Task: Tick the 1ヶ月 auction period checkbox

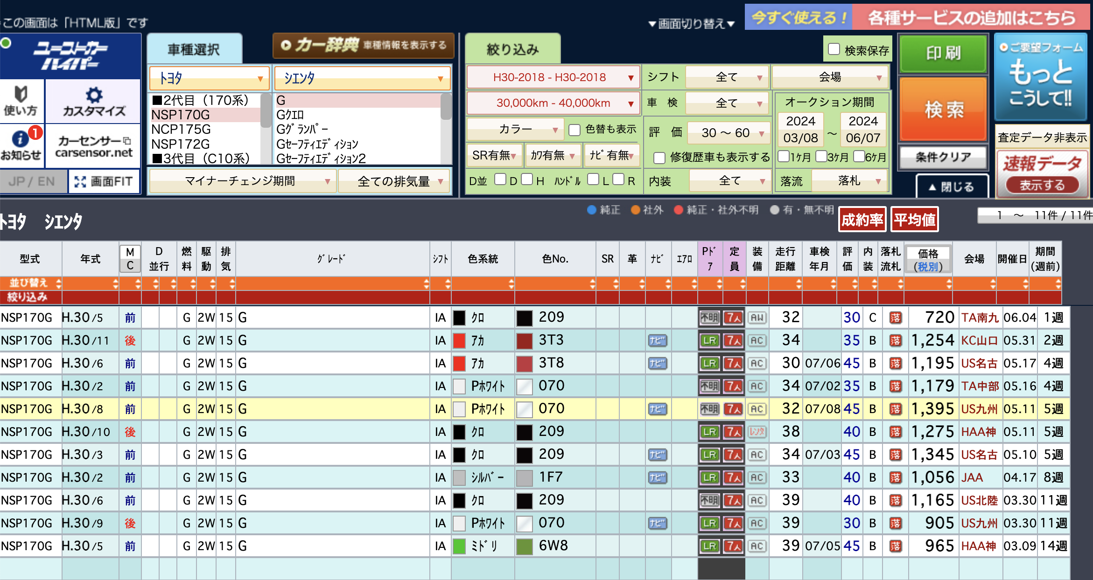Action: coord(784,156)
